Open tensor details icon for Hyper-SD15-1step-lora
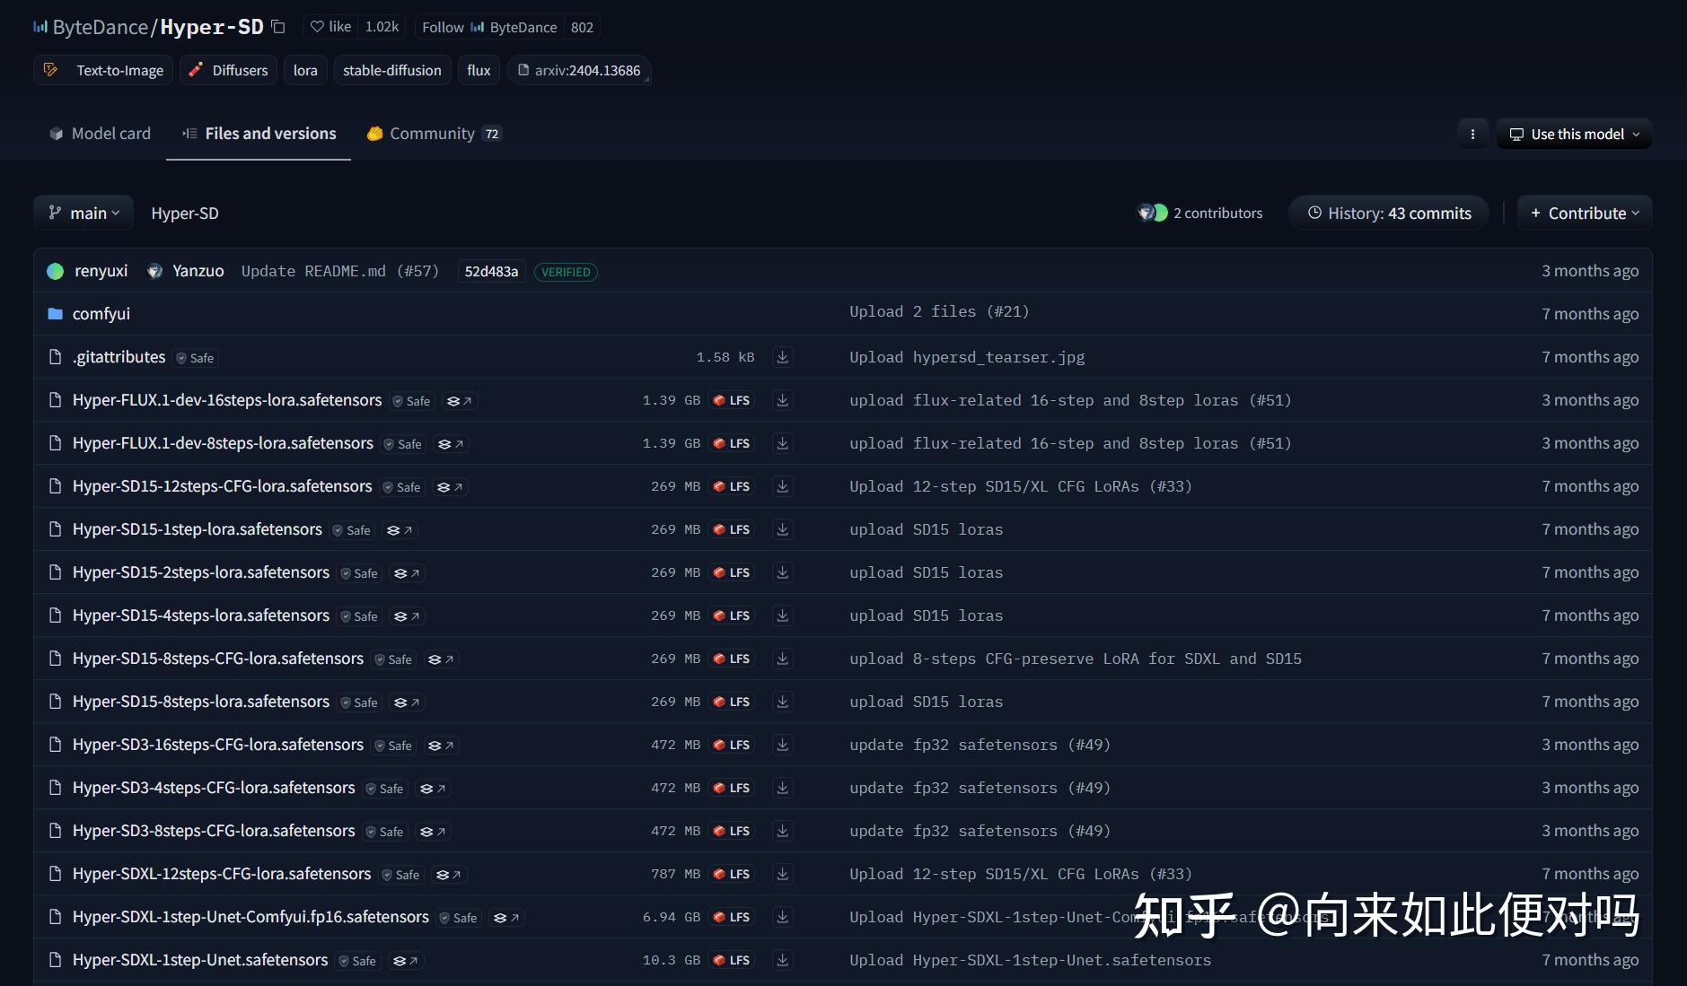 tap(399, 529)
